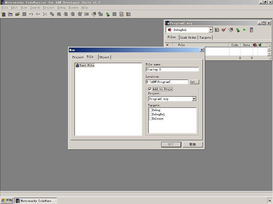The width and height of the screenshot is (273, 204).
Task: Click the Make icon in ProgramC.mcp window
Action: pos(231,30)
